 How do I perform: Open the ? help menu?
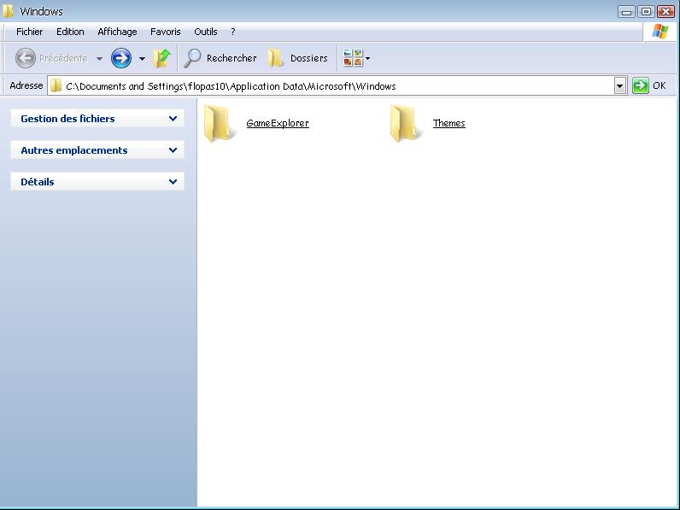(x=233, y=32)
